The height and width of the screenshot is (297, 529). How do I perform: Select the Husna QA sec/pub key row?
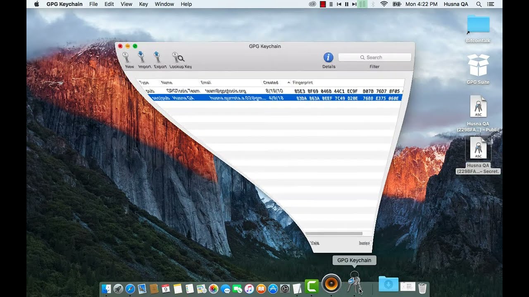click(275, 98)
